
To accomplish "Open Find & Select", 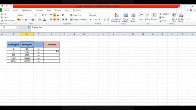I will pos(181,17).
